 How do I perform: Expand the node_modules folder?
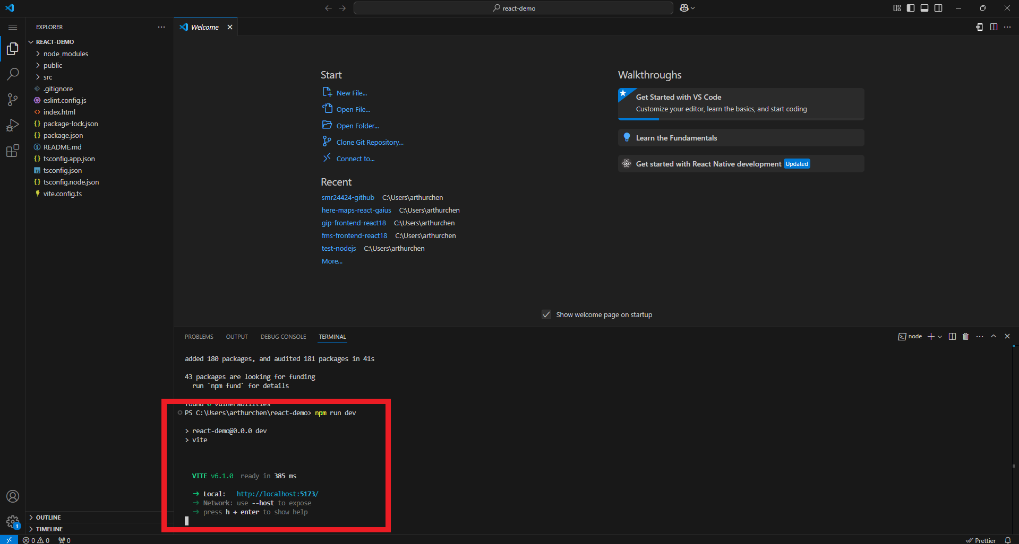[x=100, y=54]
